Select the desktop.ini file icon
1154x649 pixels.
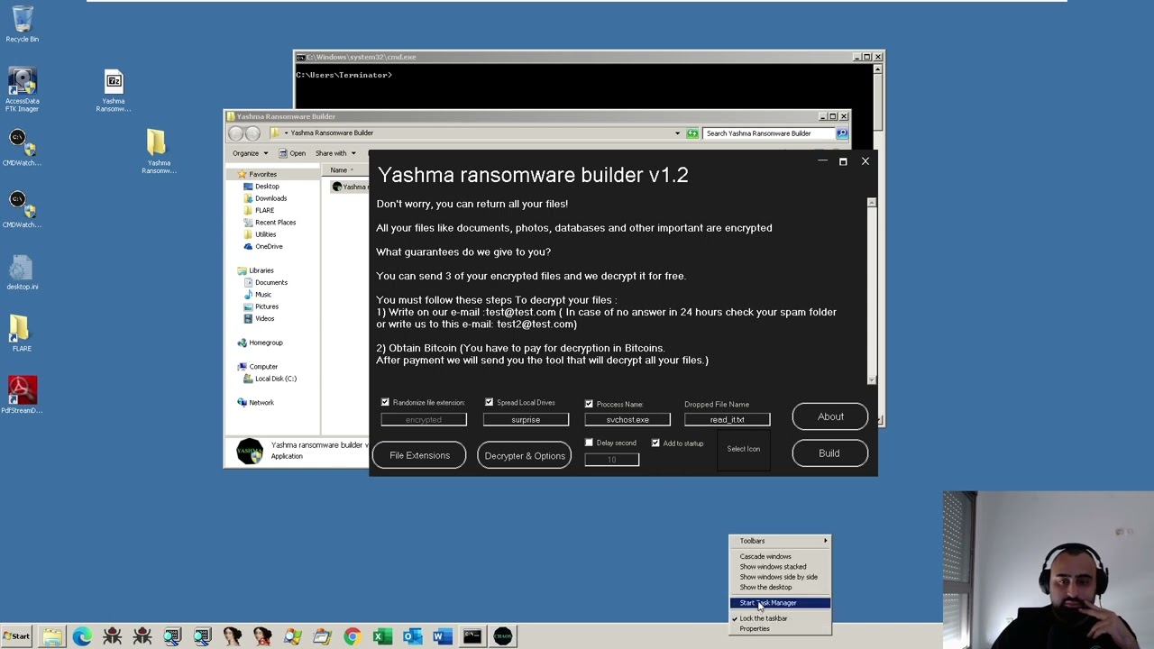(x=22, y=273)
